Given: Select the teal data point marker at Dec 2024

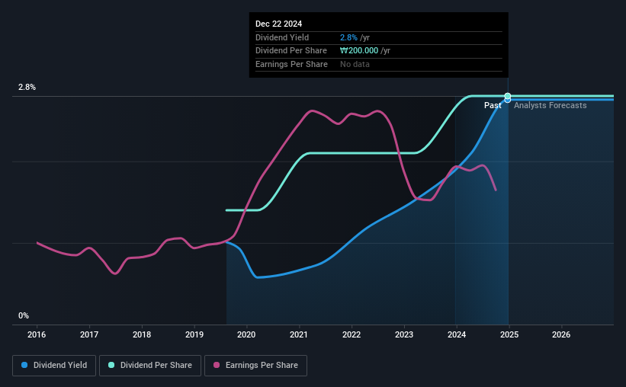Looking at the screenshot, I should tap(507, 96).
